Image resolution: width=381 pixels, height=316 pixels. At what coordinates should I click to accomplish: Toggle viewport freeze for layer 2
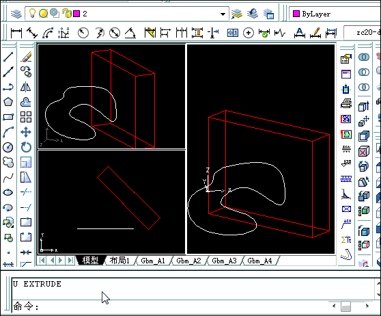55,13
